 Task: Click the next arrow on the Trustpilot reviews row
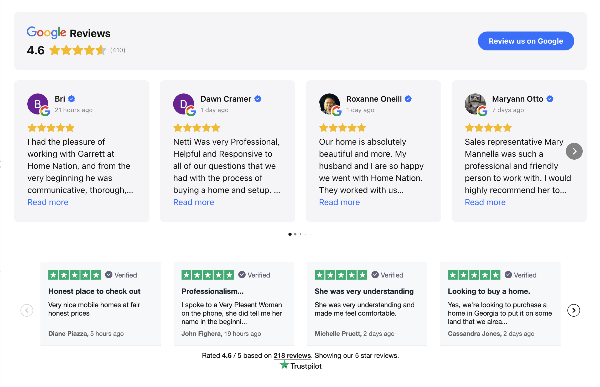tap(573, 310)
